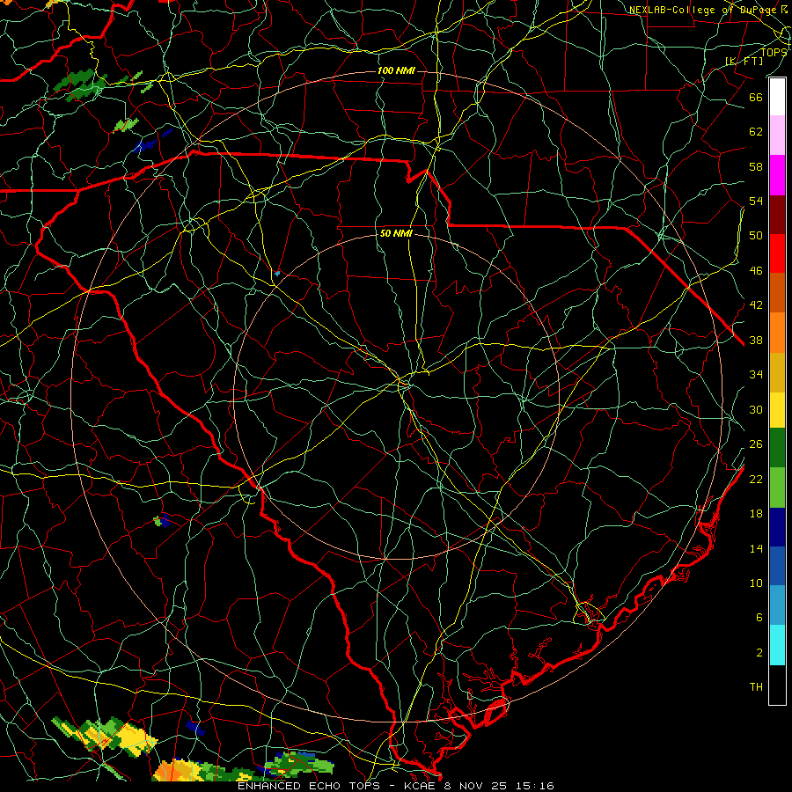Screen dimensions: 792x792
Task: Click the '42' legend value
Action: [x=756, y=305]
